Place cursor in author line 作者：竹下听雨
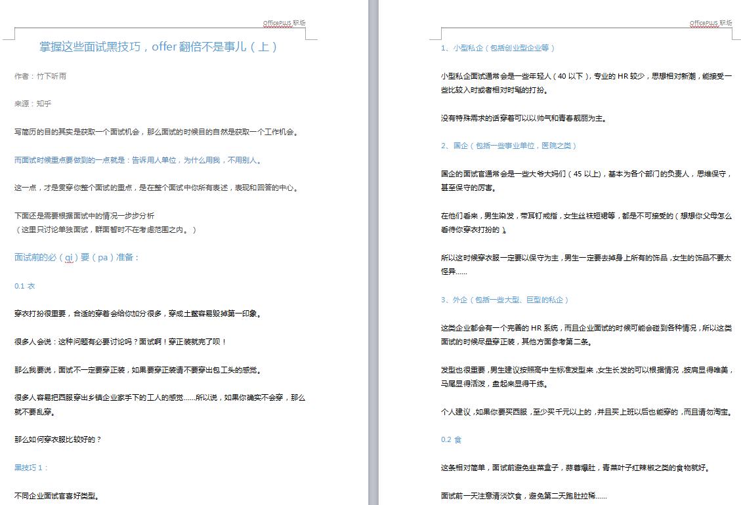 point(40,76)
